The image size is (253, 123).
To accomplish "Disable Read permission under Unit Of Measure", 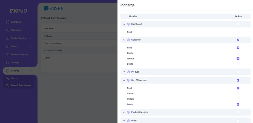I will [238, 88].
